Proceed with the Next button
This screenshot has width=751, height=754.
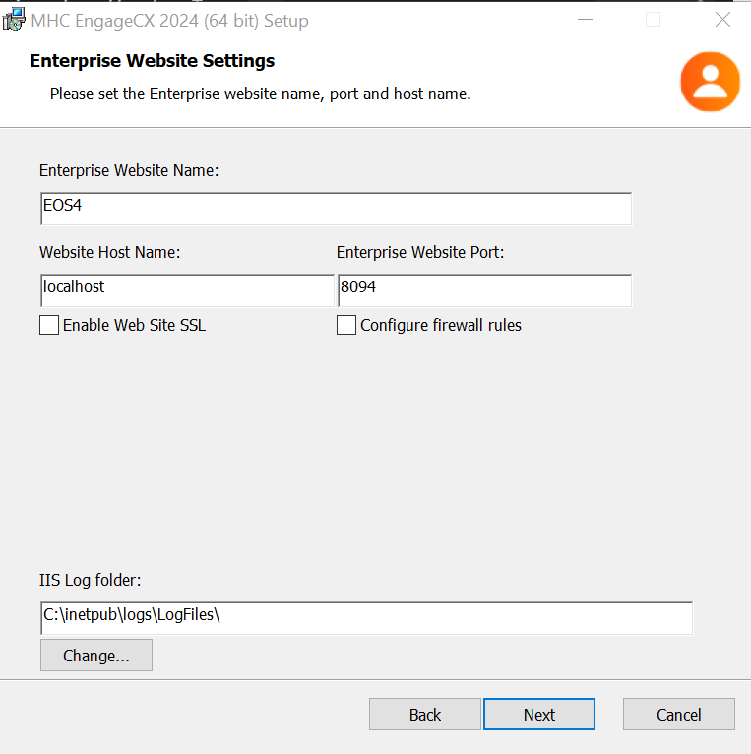tap(539, 714)
